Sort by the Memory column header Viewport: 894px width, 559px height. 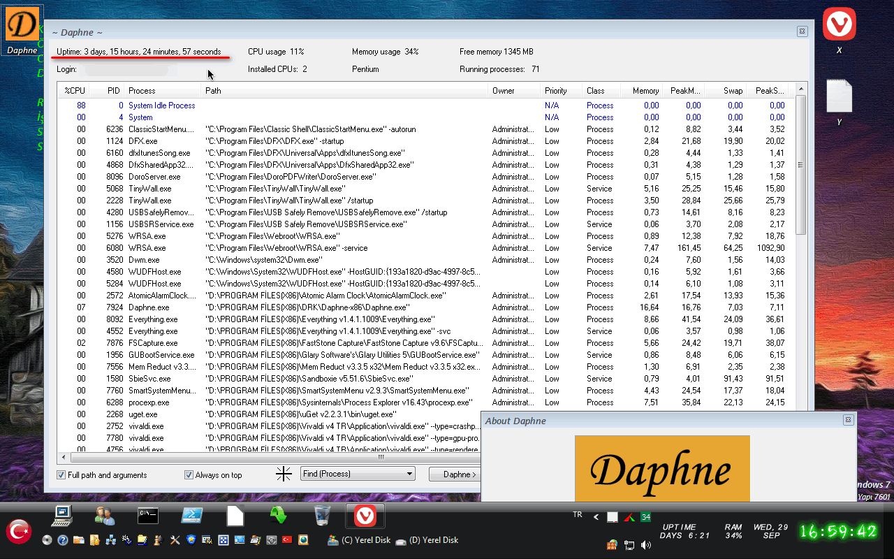[x=642, y=91]
